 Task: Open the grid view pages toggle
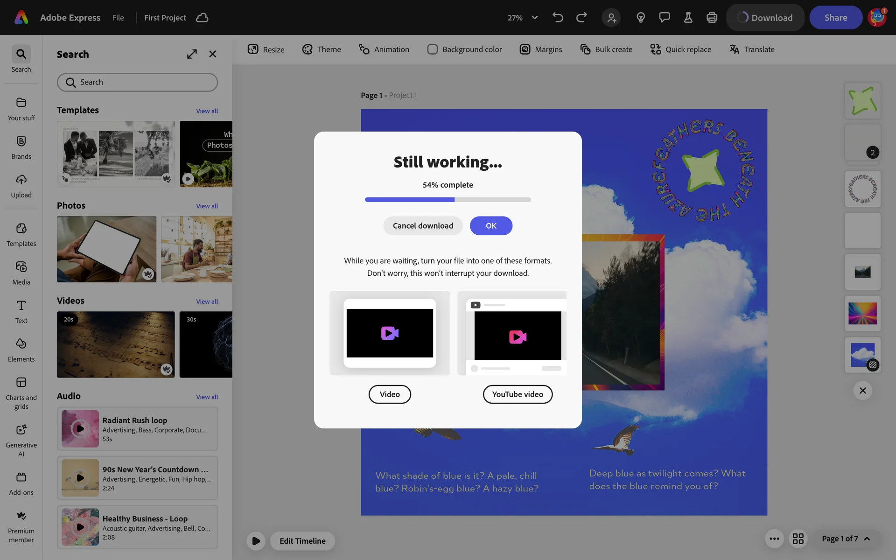[x=798, y=539]
